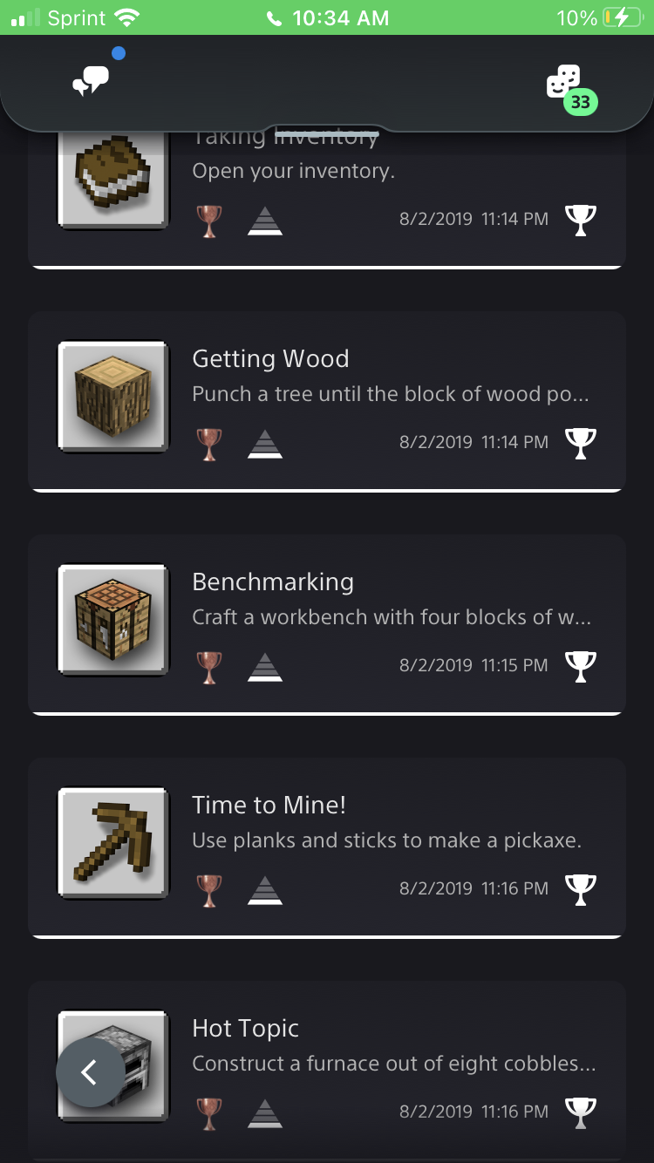Tap the pull-down handle below the header
Viewport: 654px width, 1163px height.
coord(327,132)
